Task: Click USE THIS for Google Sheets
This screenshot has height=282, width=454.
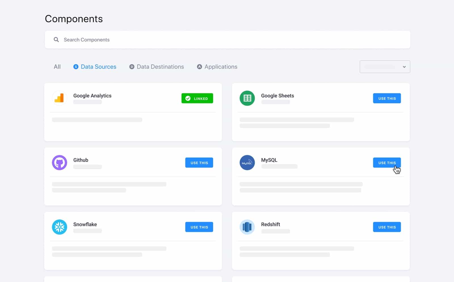Action: [387, 98]
